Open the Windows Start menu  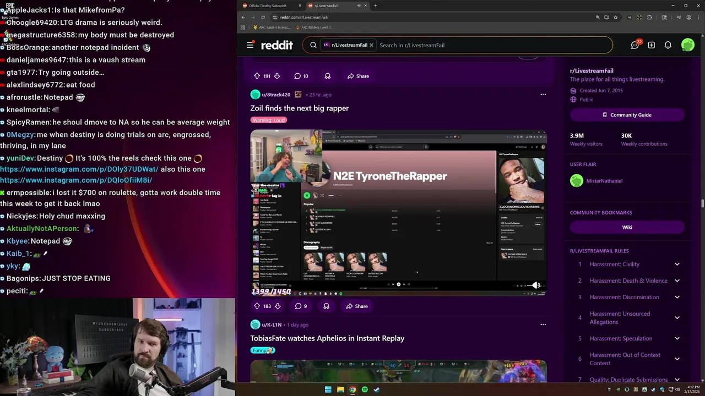(328, 390)
